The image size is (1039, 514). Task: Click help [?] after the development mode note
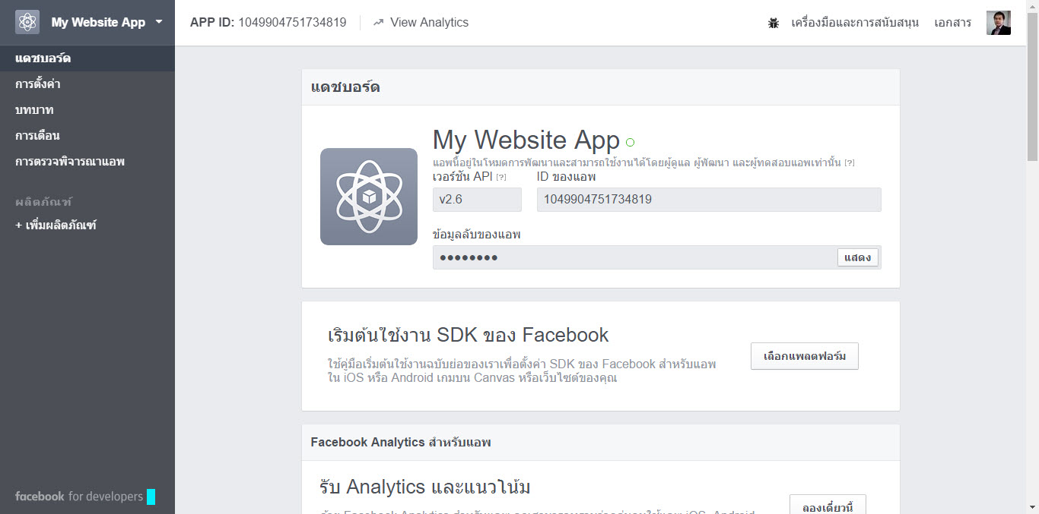click(x=850, y=163)
